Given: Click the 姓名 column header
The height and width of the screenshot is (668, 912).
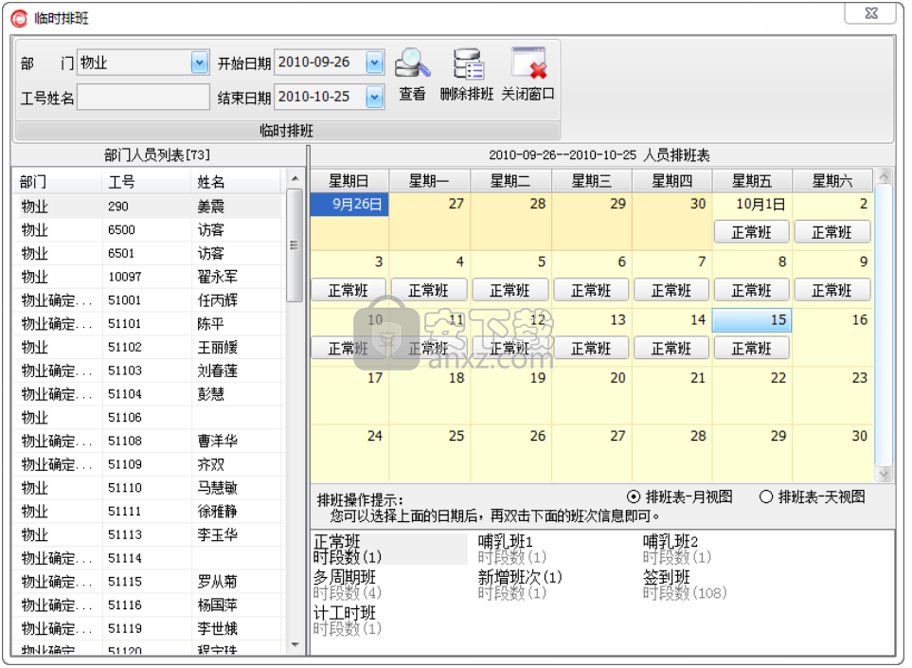Looking at the screenshot, I should point(236,182).
